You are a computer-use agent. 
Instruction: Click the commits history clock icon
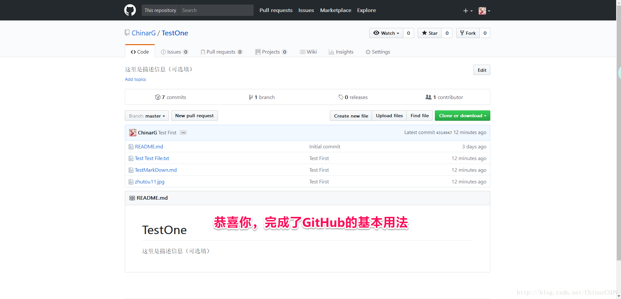(x=158, y=97)
